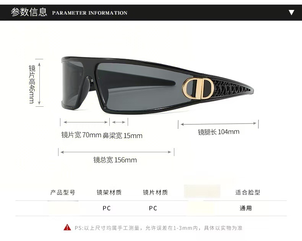
Task: Click the 镜片宽 70mm label
Action: 81,135
